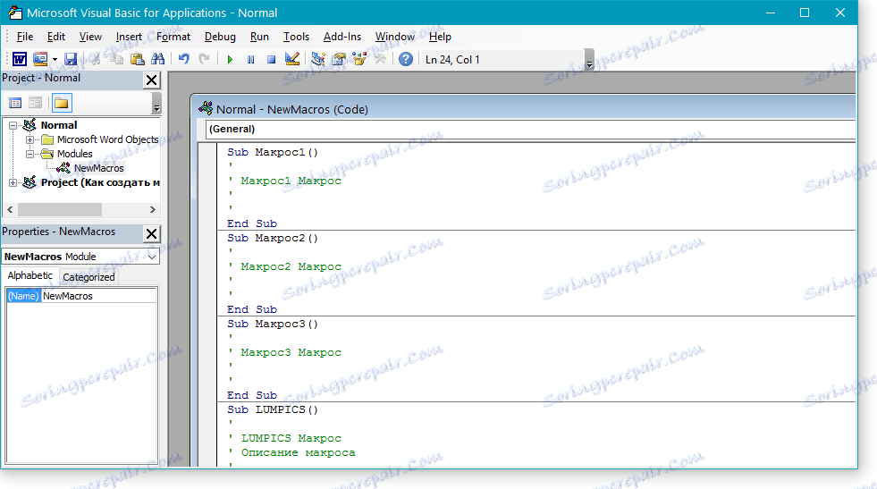877x489 pixels.
Task: Click View Code button in Project panel
Action: (15, 103)
